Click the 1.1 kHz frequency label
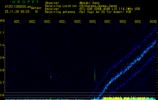 2,33
